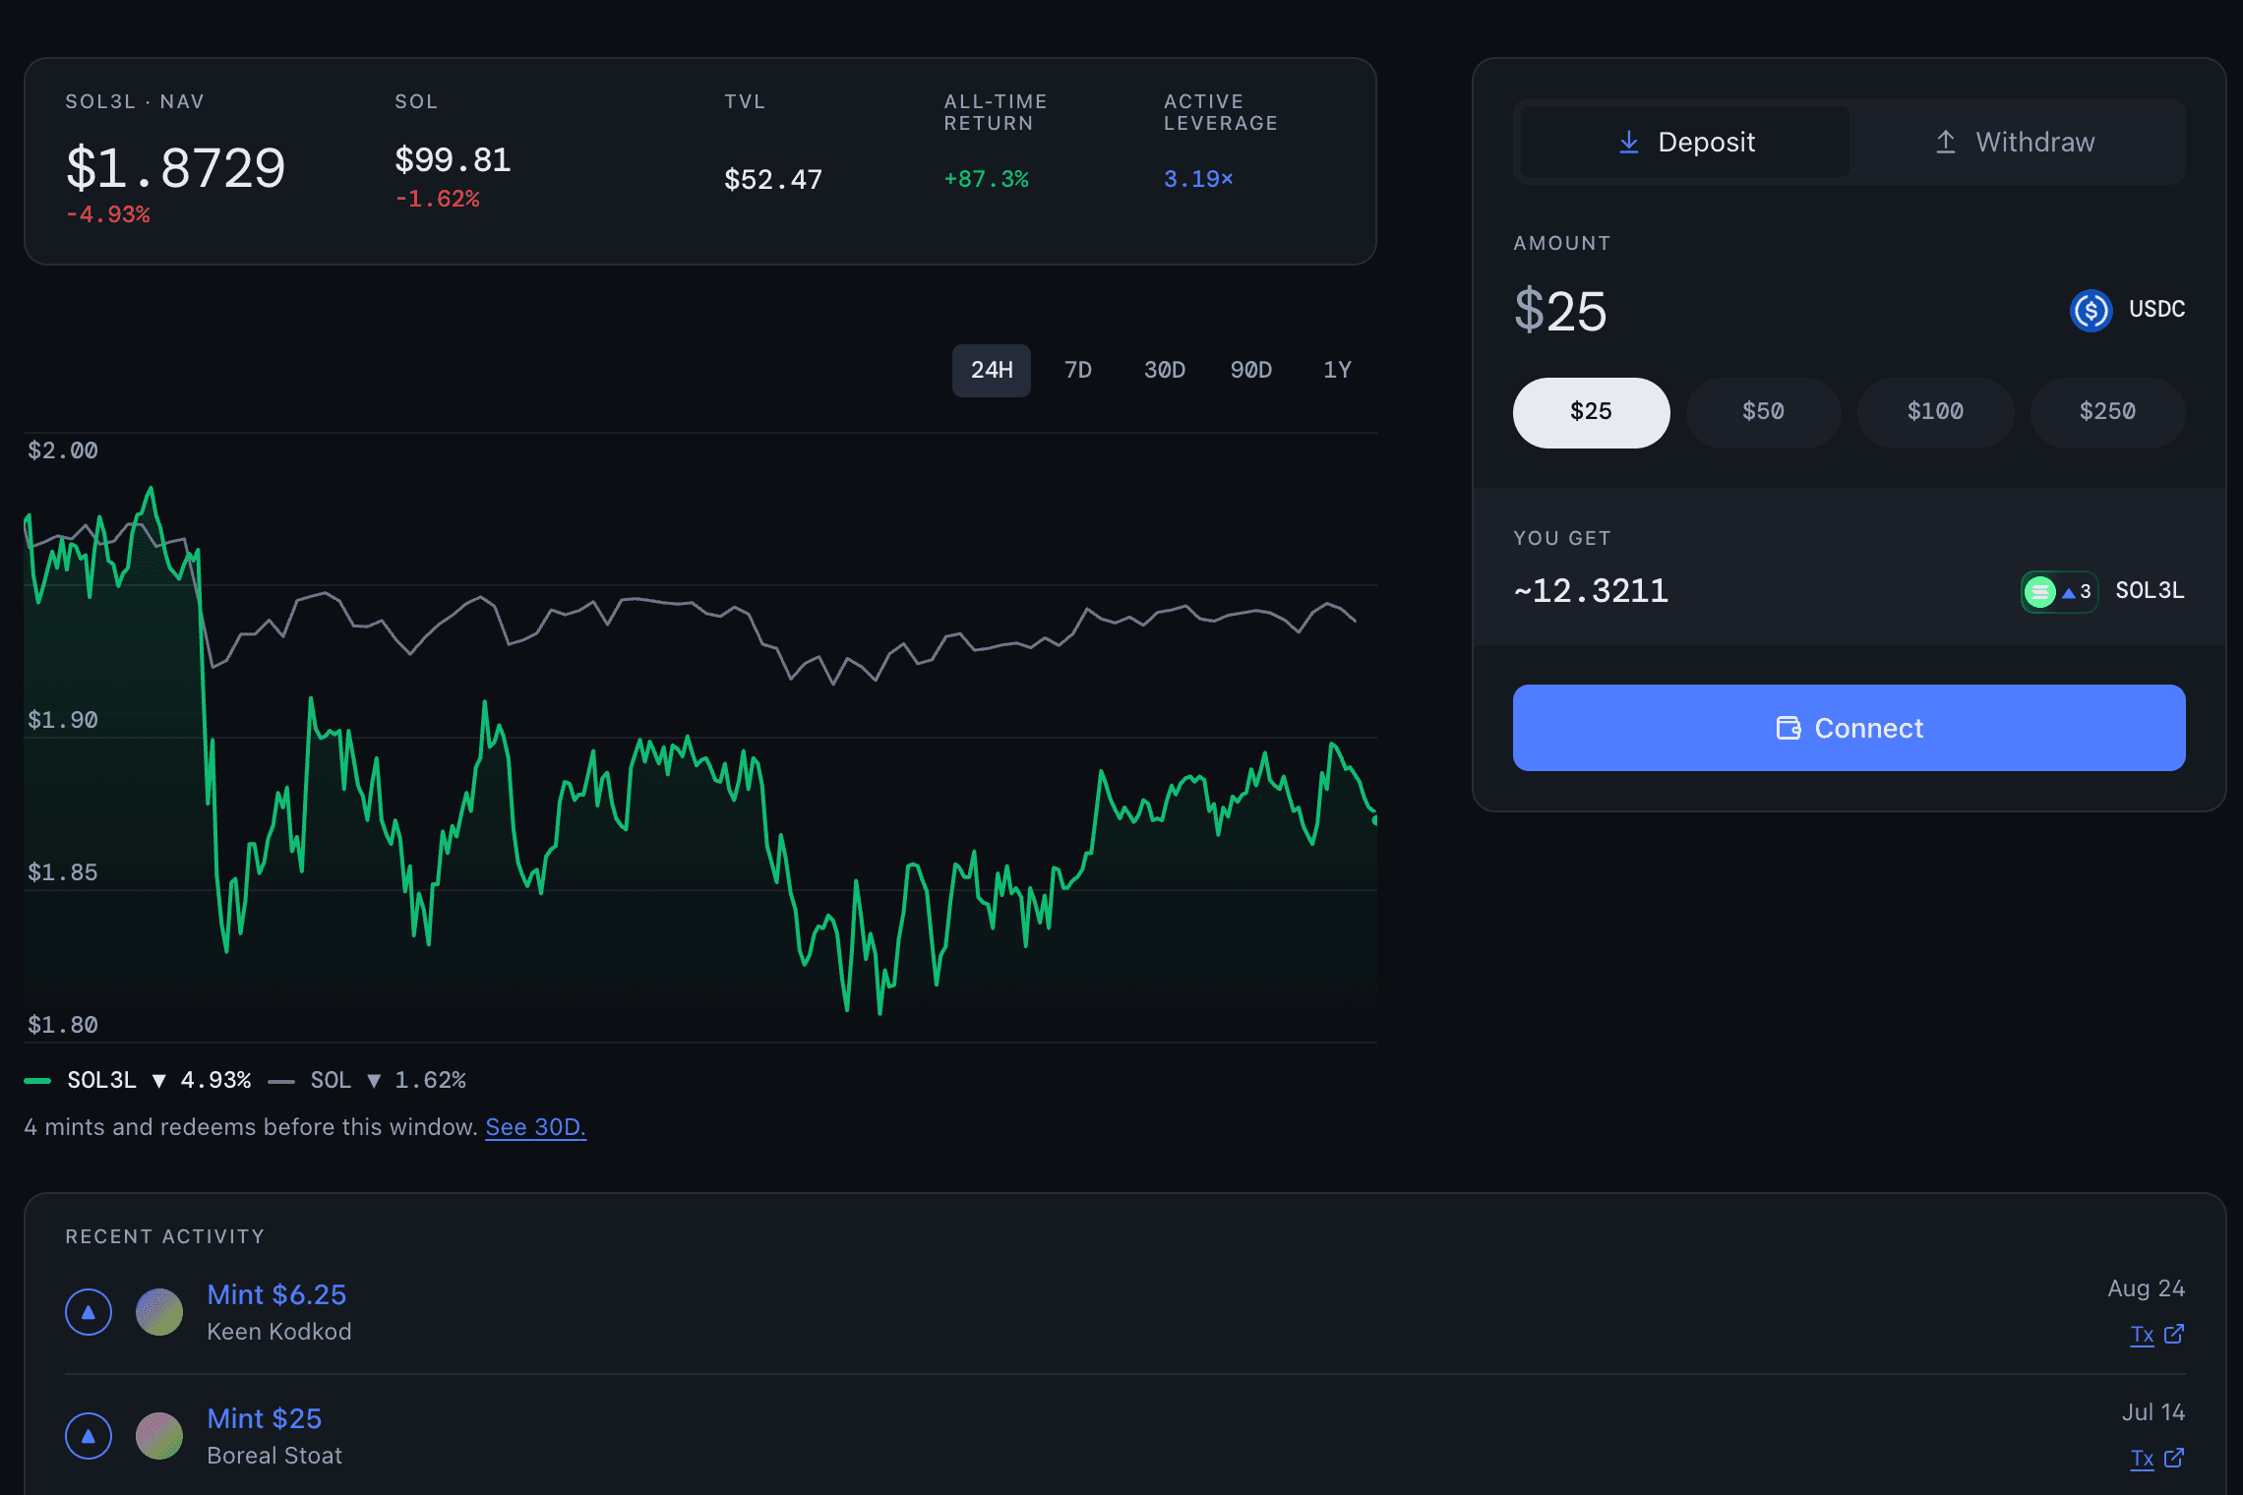Click the all-time return +87.3%
This screenshot has width=2243, height=1495.
[x=987, y=179]
